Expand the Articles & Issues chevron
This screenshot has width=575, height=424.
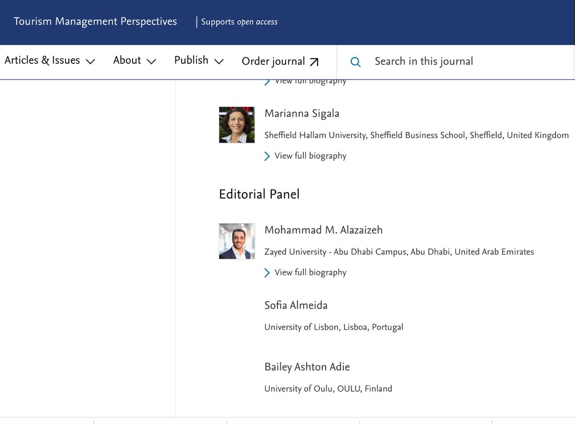point(90,61)
